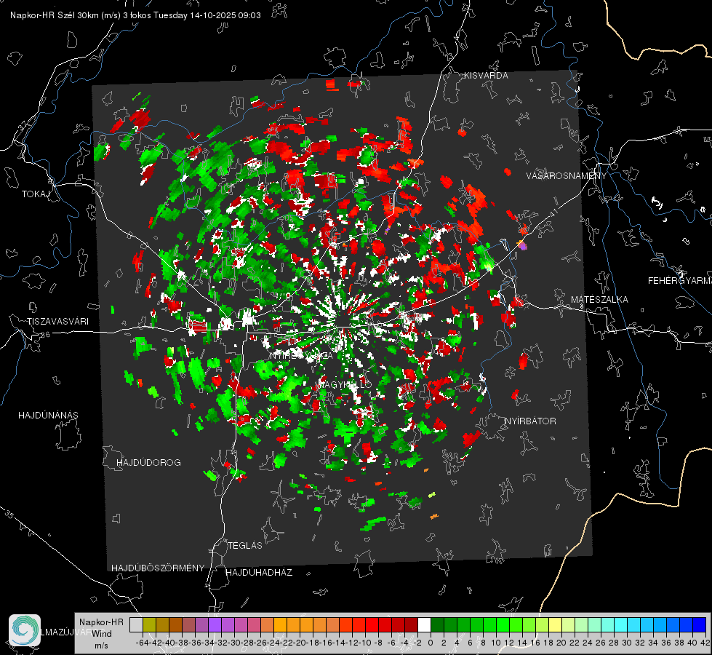Click the KISVÁRDA town label
Image resolution: width=712 pixels, height=655 pixels.
pyautogui.click(x=486, y=76)
